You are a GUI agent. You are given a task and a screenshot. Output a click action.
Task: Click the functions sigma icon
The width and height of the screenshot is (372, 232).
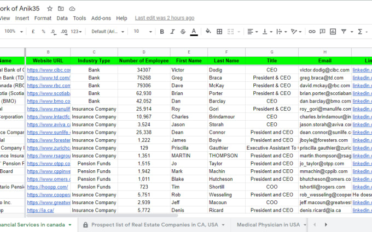pyautogui.click(x=360, y=32)
